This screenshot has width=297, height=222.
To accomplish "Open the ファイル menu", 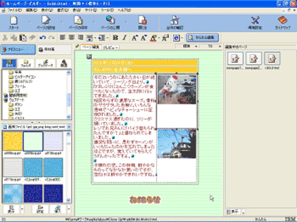I will [14, 10].
